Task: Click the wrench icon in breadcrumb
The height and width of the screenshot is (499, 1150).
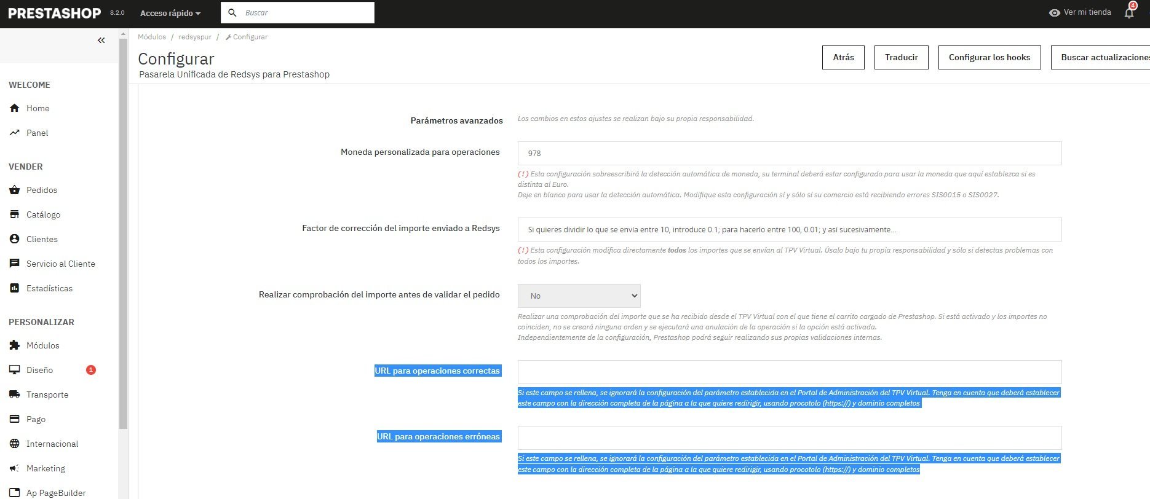Action: click(228, 37)
